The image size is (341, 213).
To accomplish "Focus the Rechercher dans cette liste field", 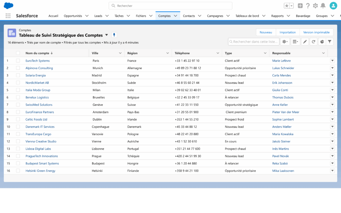I will click(253, 42).
